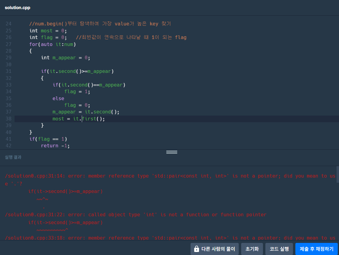The height and width of the screenshot is (255, 339).
Task: Click the 'if(flag == 1)' line
Action: [48, 139]
